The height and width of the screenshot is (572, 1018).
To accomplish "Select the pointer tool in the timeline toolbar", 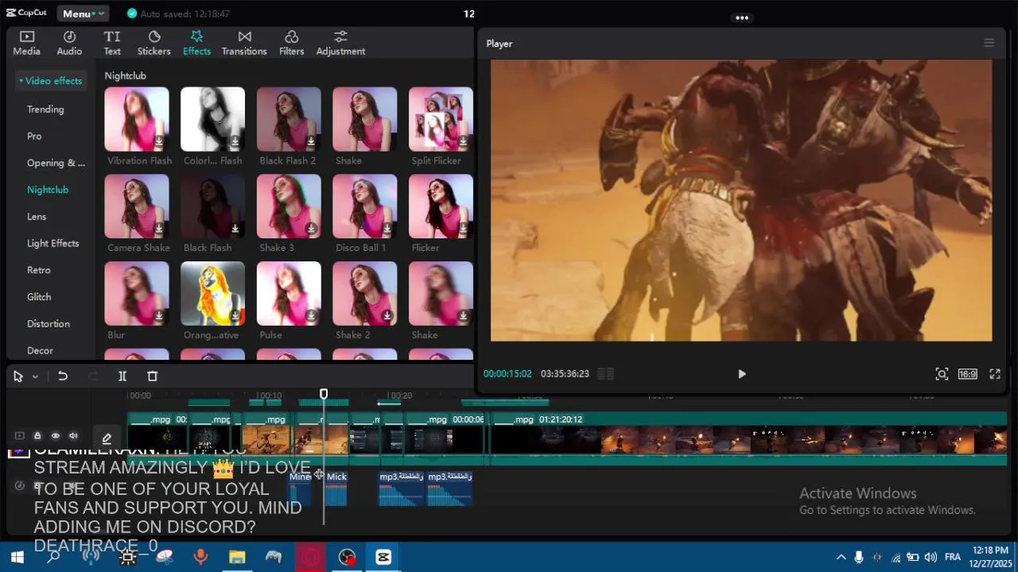I will tap(18, 377).
